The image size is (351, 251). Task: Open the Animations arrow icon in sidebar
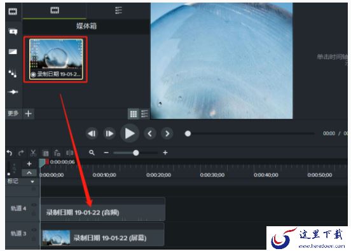(x=13, y=92)
